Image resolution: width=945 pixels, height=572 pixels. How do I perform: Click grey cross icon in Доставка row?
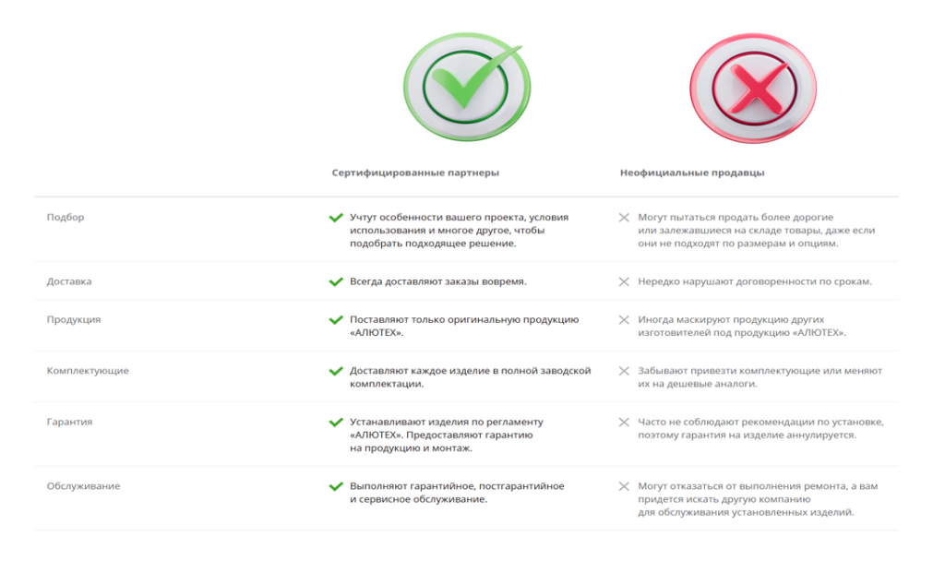624,282
